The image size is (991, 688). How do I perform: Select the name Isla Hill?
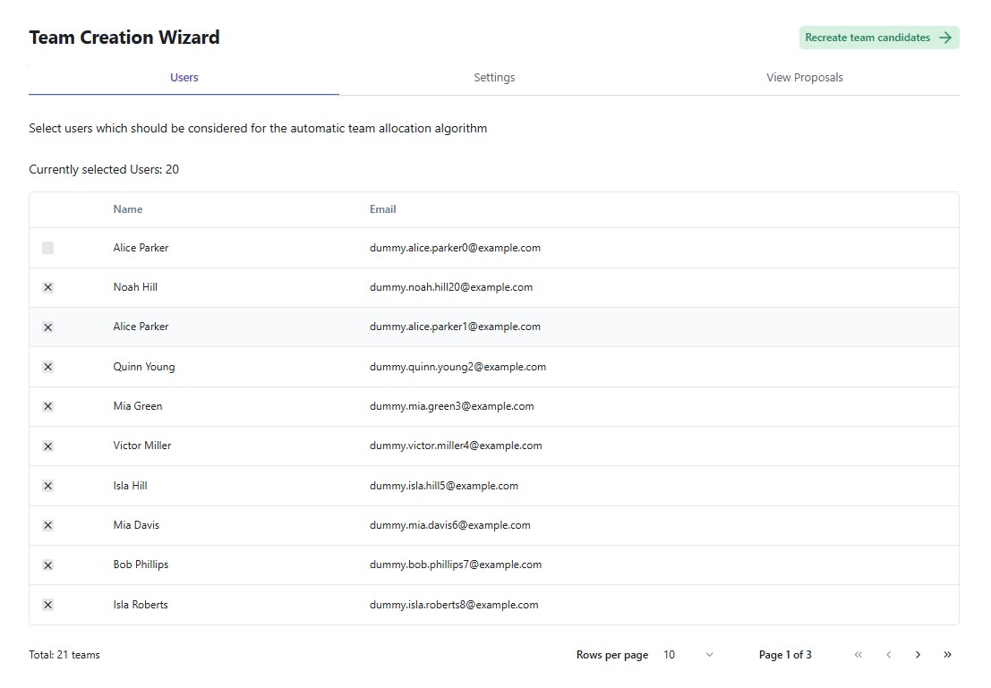(x=130, y=486)
